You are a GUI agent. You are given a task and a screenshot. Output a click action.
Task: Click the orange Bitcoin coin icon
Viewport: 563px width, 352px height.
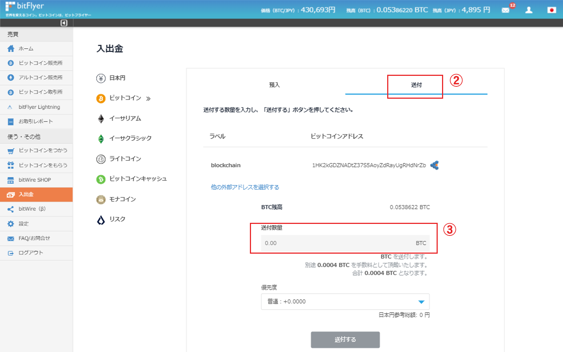(x=101, y=98)
